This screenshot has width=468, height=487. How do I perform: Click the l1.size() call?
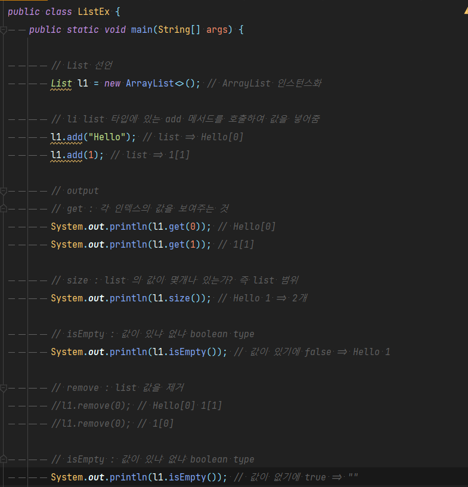point(176,298)
